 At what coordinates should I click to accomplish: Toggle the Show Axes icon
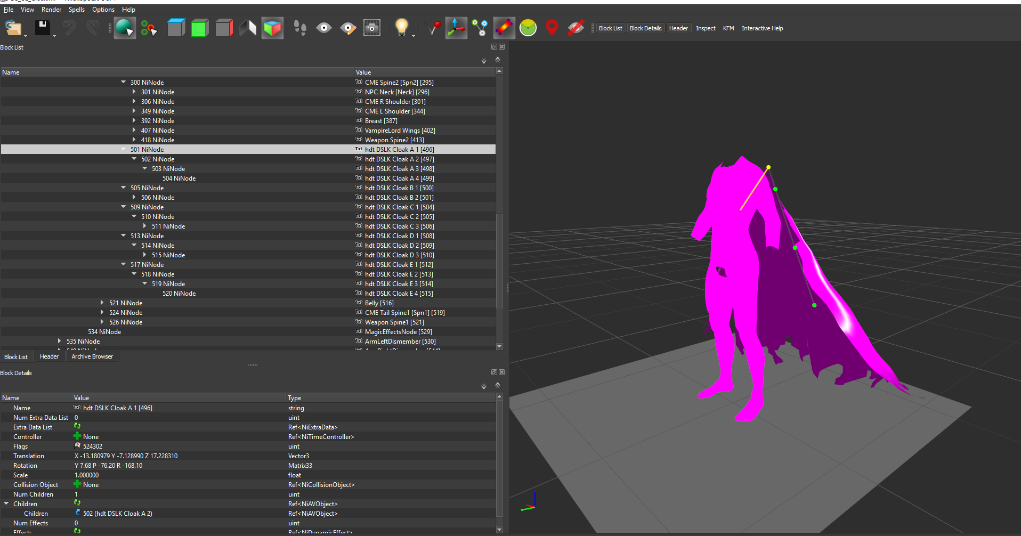point(456,28)
